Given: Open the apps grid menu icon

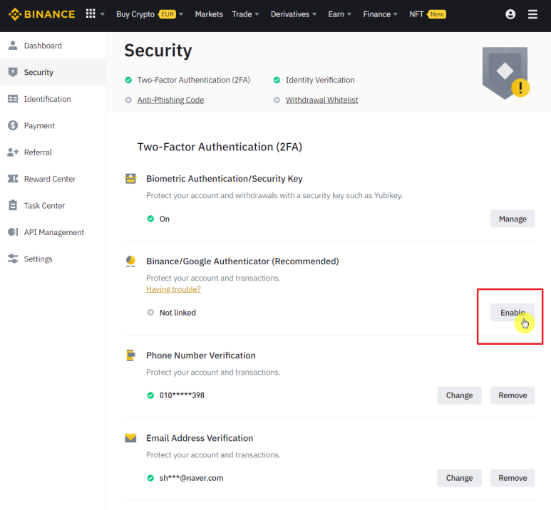Looking at the screenshot, I should [x=91, y=14].
